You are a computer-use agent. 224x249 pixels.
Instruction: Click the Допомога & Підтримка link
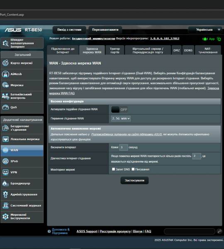point(61,231)
